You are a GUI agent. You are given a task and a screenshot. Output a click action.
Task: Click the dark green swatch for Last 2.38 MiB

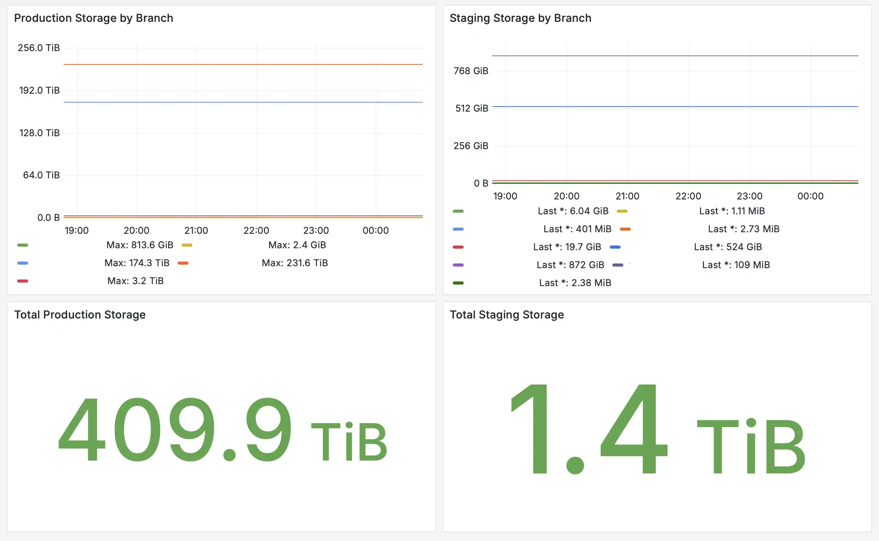[x=458, y=283]
